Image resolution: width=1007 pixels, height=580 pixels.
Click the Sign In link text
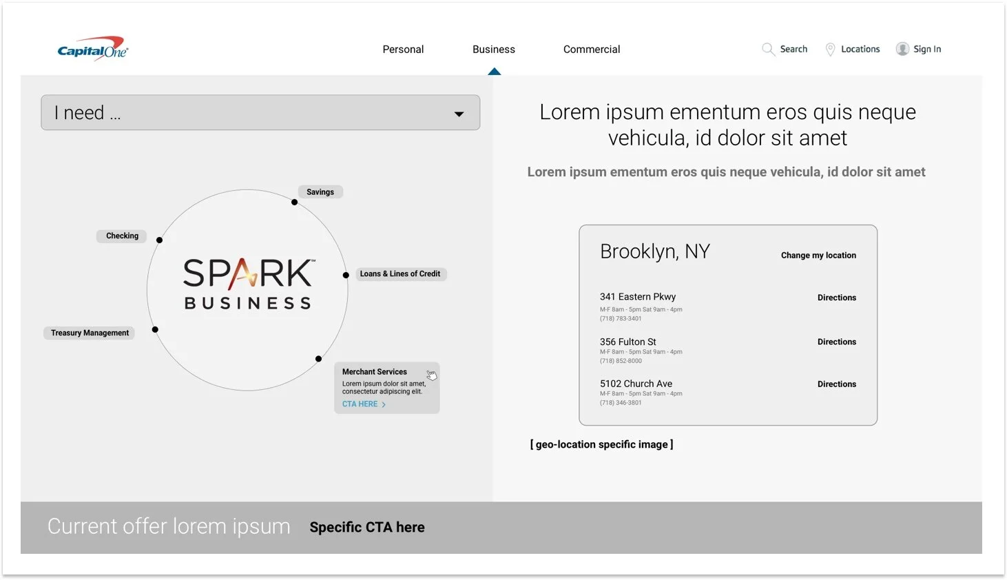pyautogui.click(x=927, y=49)
